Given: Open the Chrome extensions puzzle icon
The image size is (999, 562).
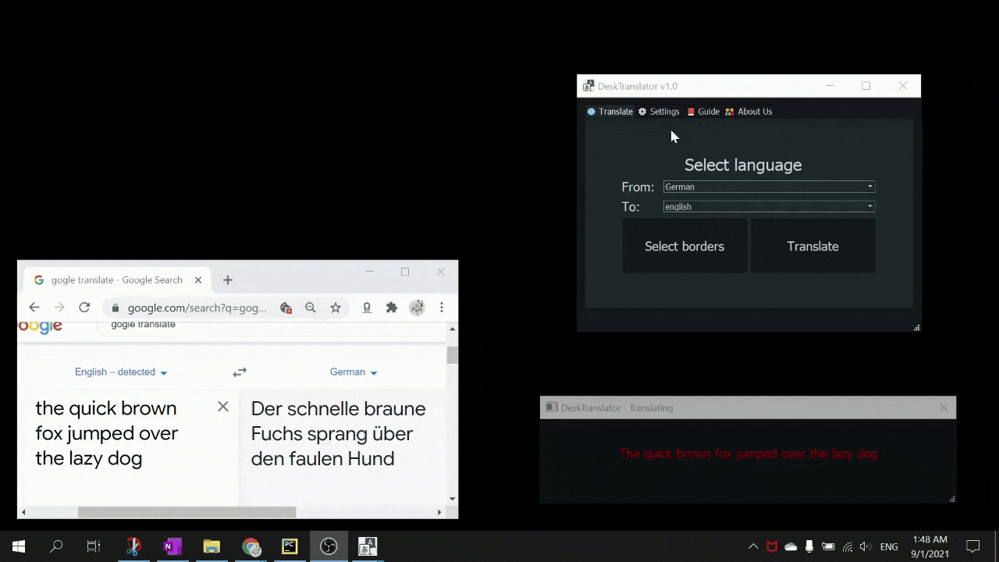Looking at the screenshot, I should tap(392, 308).
